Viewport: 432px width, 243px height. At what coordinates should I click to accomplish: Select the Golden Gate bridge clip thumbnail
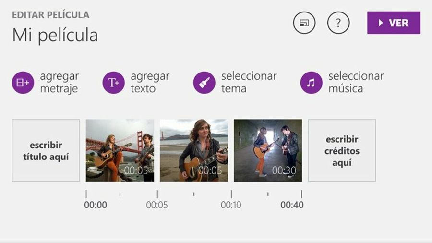[120, 150]
